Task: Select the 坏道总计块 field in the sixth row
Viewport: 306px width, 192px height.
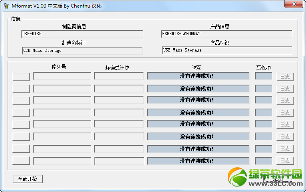Action: [x=119, y=137]
